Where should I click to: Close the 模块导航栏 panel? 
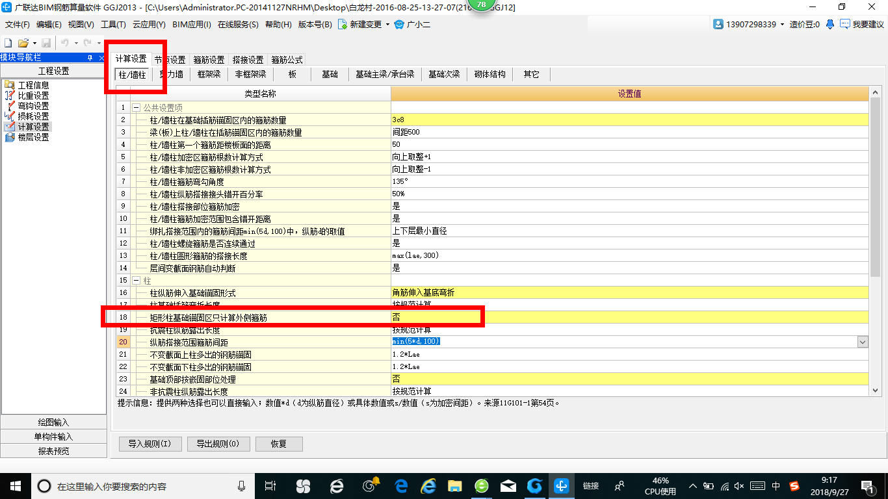101,58
